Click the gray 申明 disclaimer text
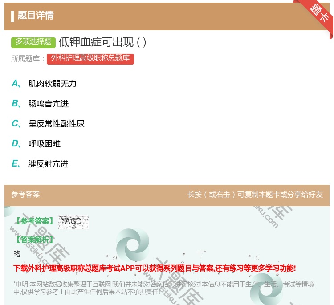 163,288
